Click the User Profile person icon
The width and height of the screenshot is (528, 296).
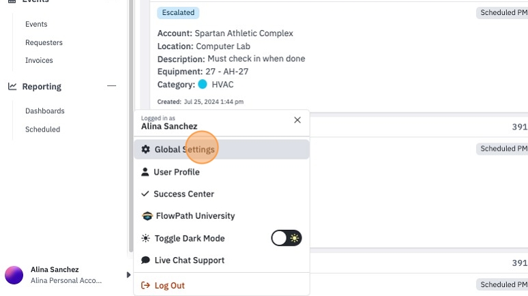pyautogui.click(x=145, y=172)
